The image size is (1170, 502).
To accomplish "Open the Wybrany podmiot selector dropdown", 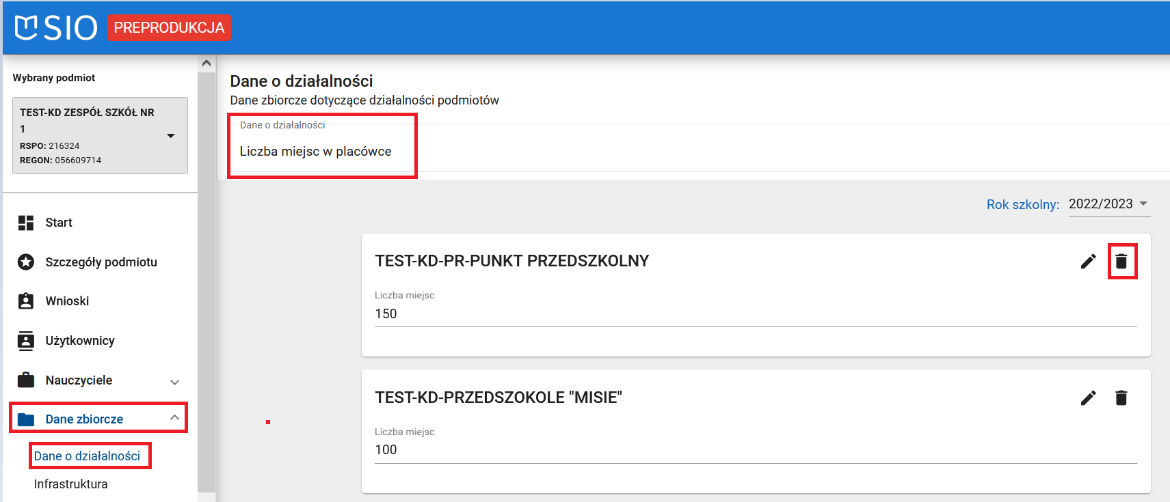I will pos(171,136).
